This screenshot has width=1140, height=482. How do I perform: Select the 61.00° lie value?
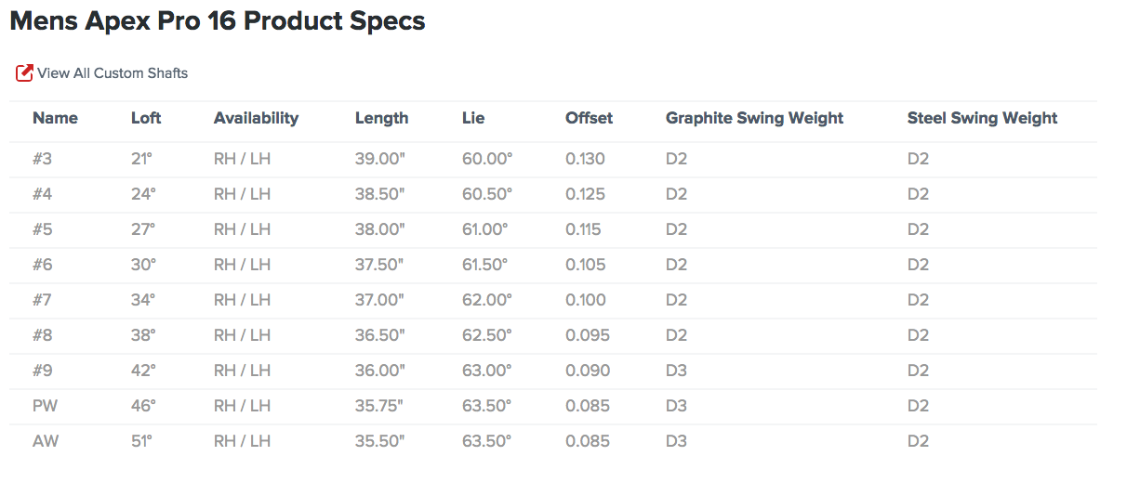click(485, 229)
